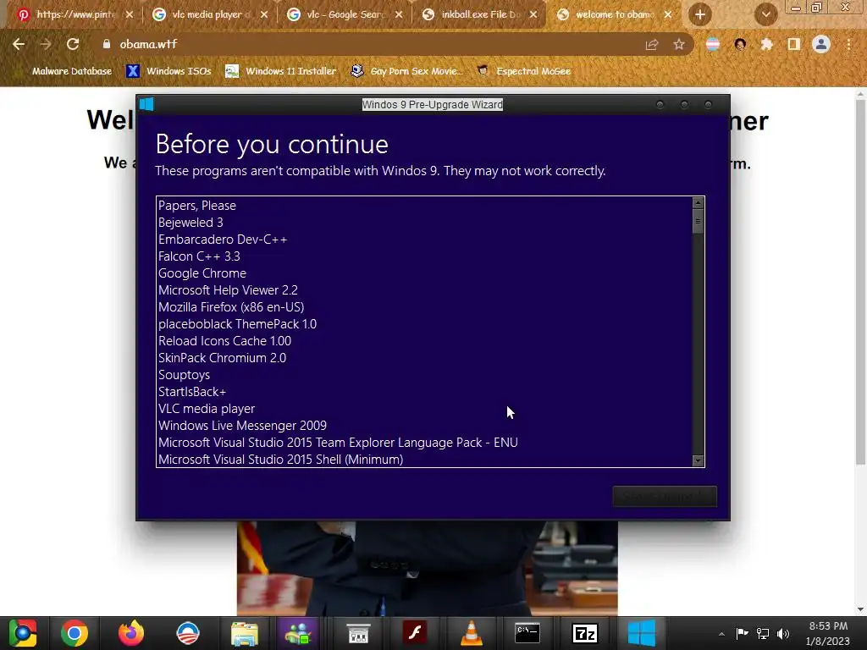The image size is (867, 650).
Task: Switch to the 'vlc - Google Search' tab
Action: pos(345,14)
